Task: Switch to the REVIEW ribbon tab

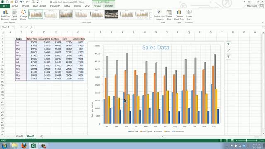Action: pos(77,6)
